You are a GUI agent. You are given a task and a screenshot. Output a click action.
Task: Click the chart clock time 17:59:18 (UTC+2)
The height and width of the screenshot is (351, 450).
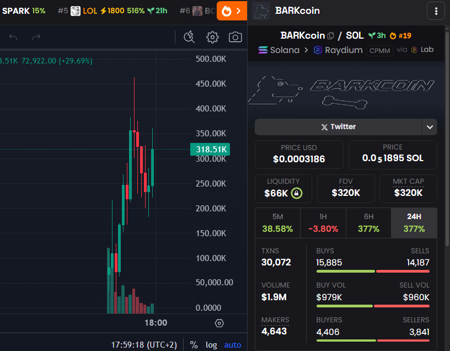tap(144, 345)
